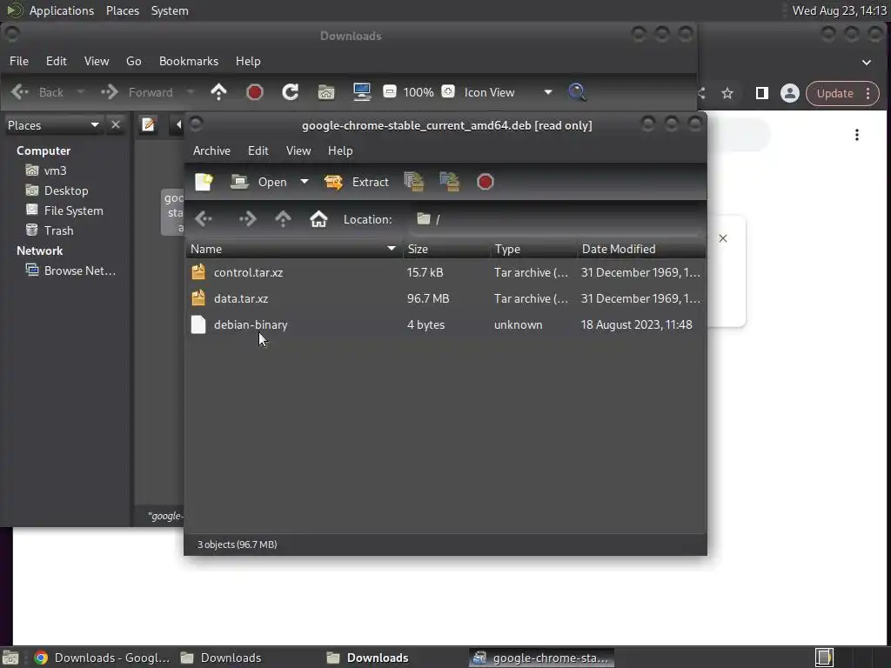
Task: Open Applications menu in top panel
Action: 62,10
